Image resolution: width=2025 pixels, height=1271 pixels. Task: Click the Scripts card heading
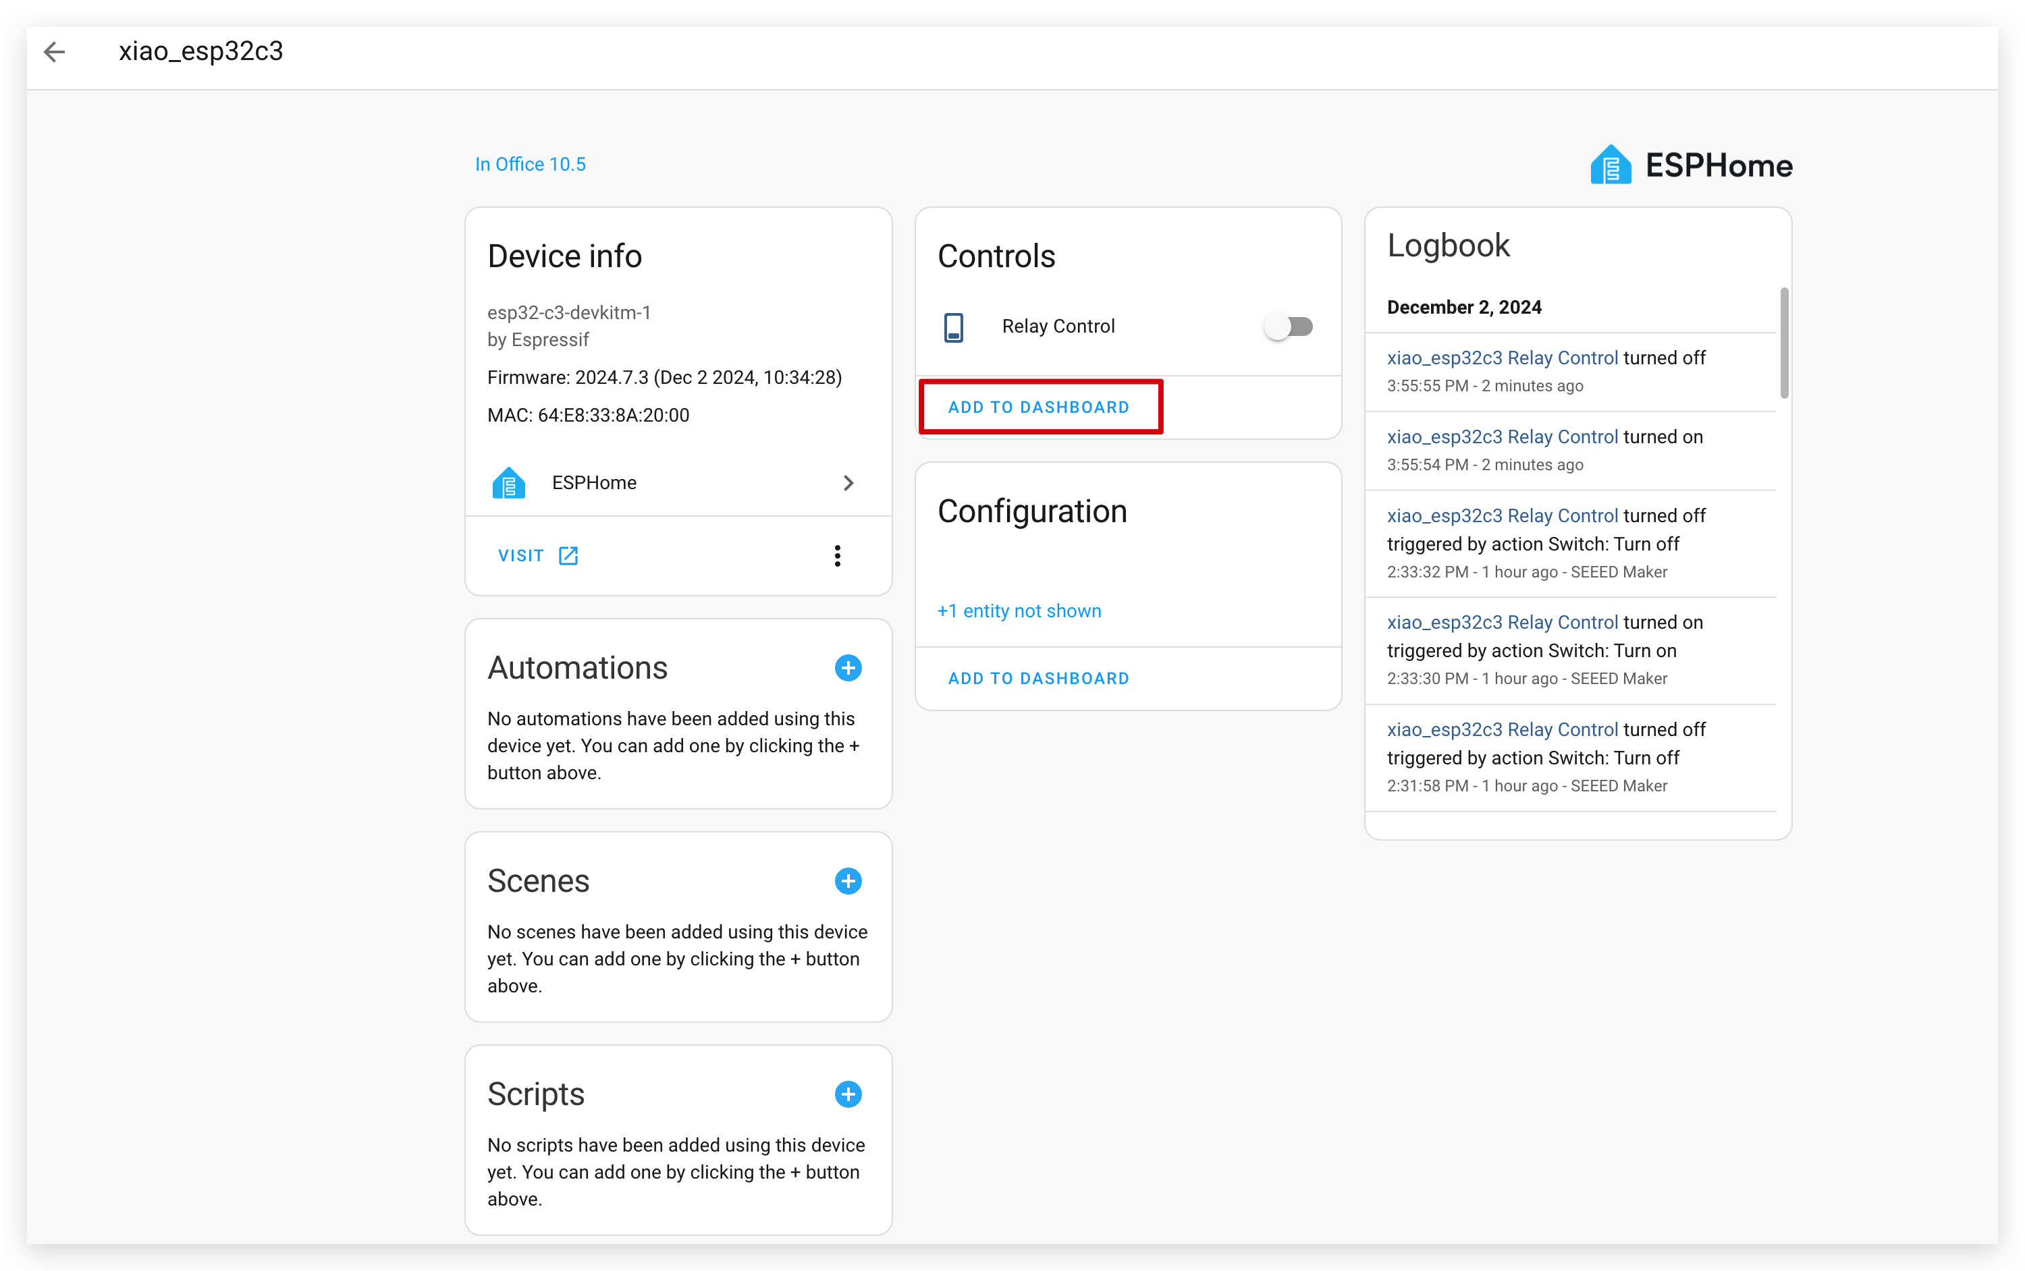[x=536, y=1094]
